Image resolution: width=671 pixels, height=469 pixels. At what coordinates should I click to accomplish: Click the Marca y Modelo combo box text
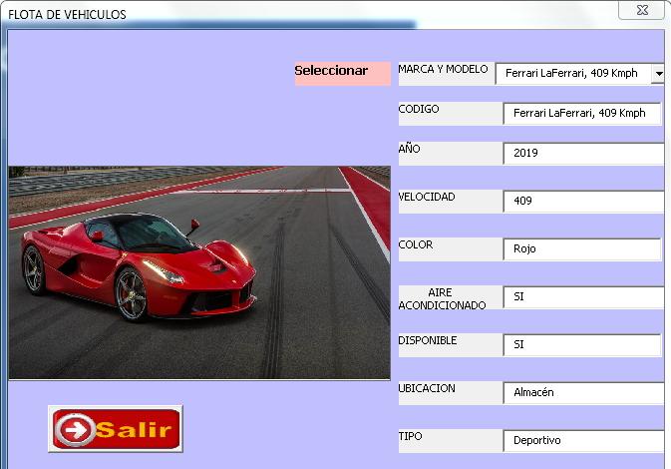pyautogui.click(x=573, y=73)
